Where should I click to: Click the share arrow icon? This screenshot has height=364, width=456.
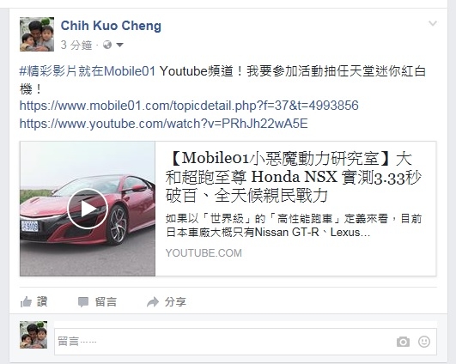(153, 302)
